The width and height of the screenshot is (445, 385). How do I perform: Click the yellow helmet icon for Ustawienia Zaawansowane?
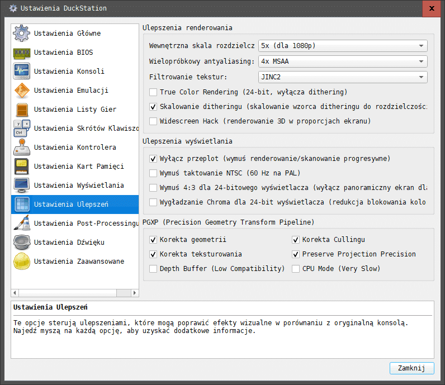22,262
